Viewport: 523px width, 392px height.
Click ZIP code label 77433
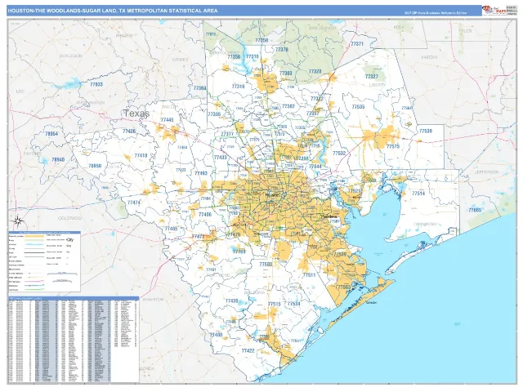pyautogui.click(x=221, y=158)
